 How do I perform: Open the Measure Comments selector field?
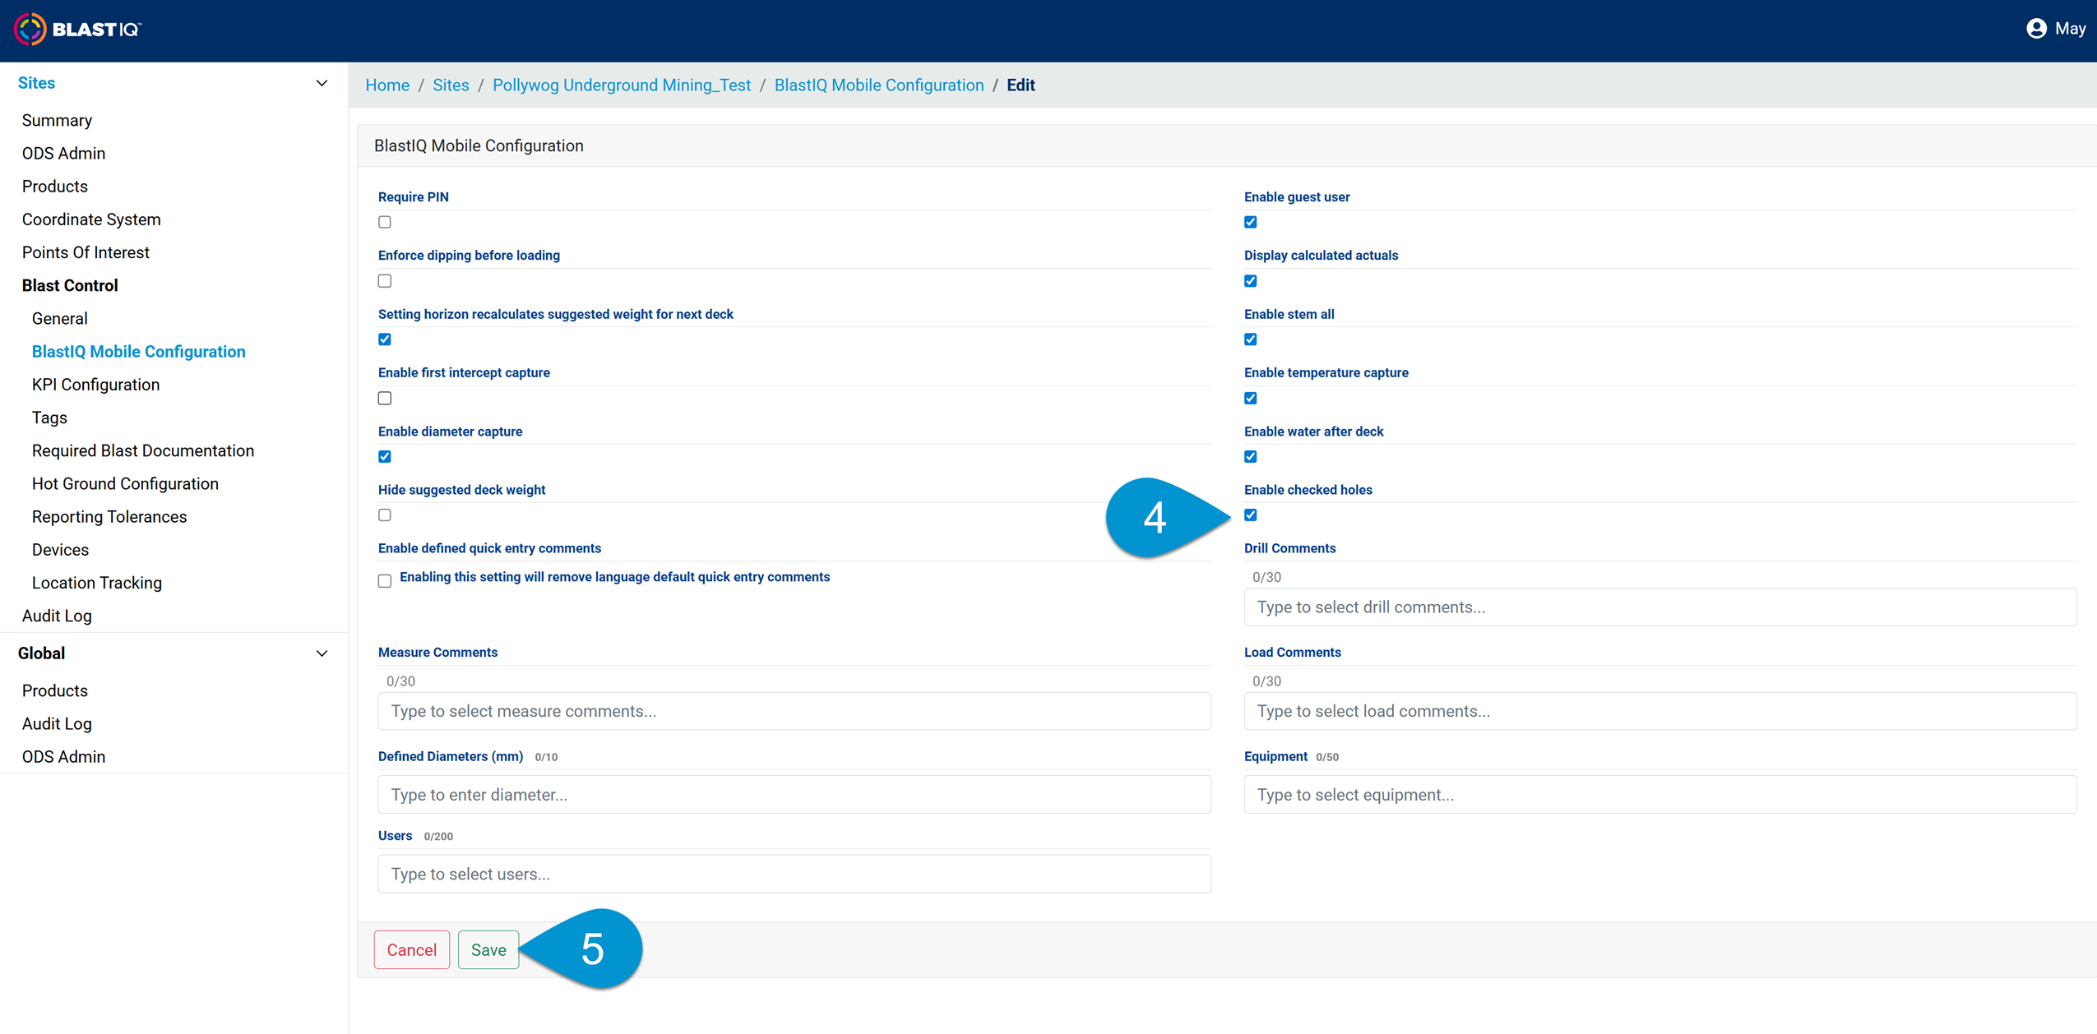(x=794, y=712)
